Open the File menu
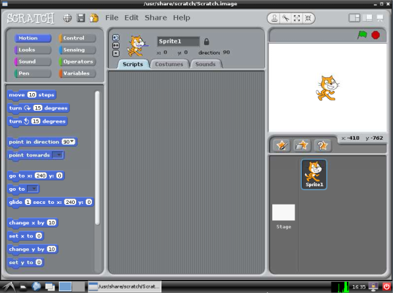This screenshot has height=293, width=393. (x=112, y=18)
